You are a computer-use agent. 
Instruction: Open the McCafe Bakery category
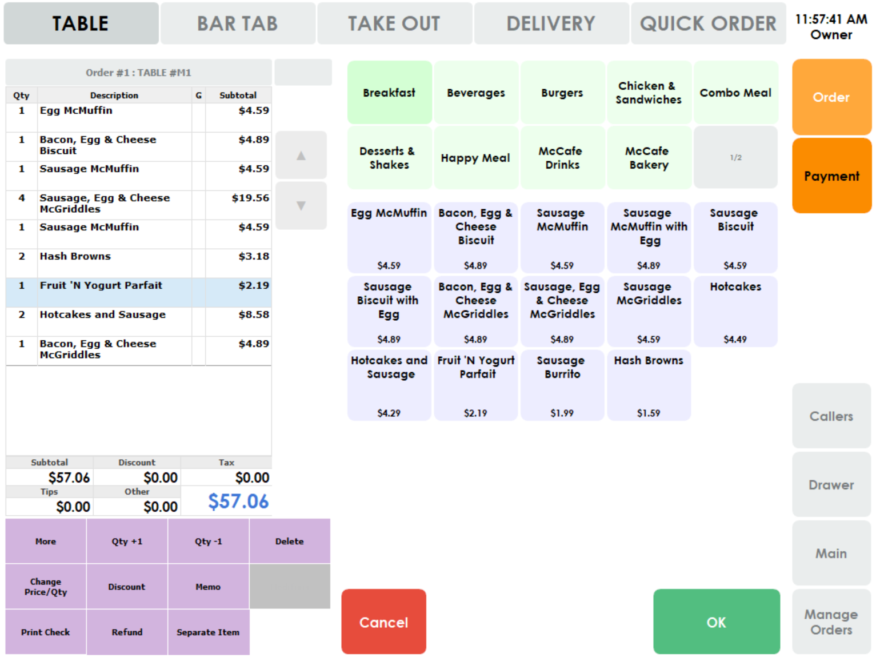[x=649, y=158]
